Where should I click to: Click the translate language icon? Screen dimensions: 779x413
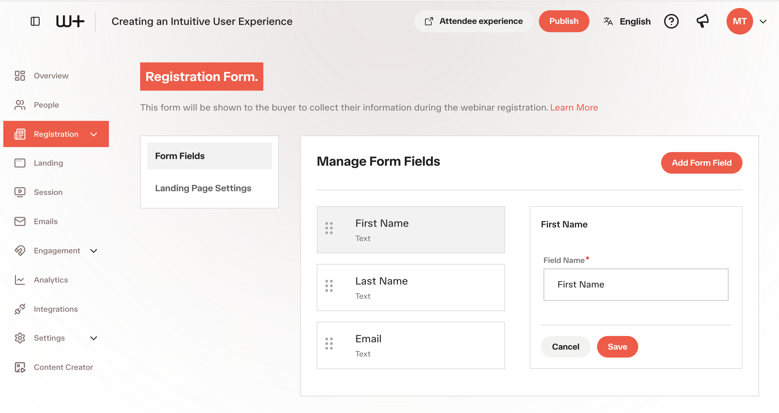[x=608, y=21]
